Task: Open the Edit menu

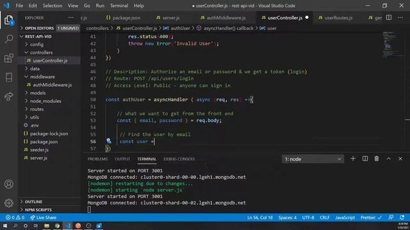Action: coord(33,6)
